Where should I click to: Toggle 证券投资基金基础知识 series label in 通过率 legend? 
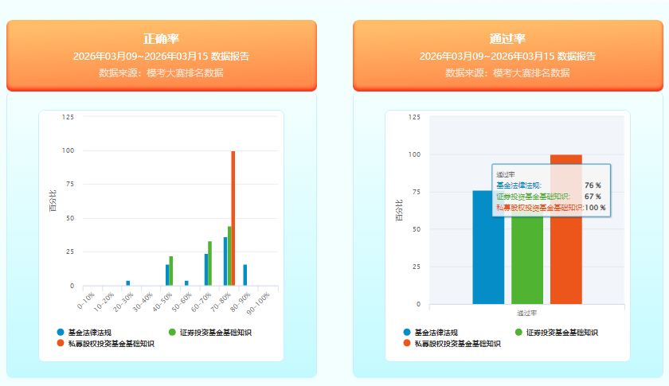[x=561, y=332]
